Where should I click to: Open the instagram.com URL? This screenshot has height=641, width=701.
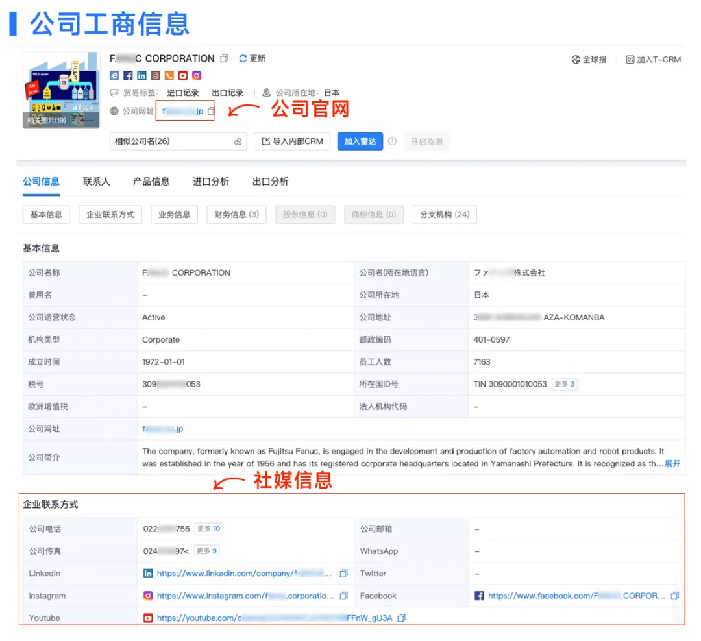[245, 596]
